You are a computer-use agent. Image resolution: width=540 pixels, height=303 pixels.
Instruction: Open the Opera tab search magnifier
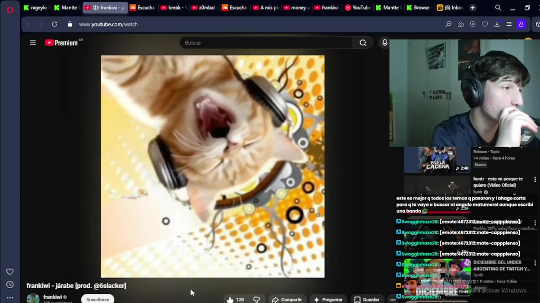pos(498,8)
